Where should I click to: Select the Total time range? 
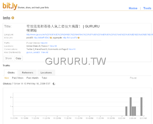click(44, 78)
